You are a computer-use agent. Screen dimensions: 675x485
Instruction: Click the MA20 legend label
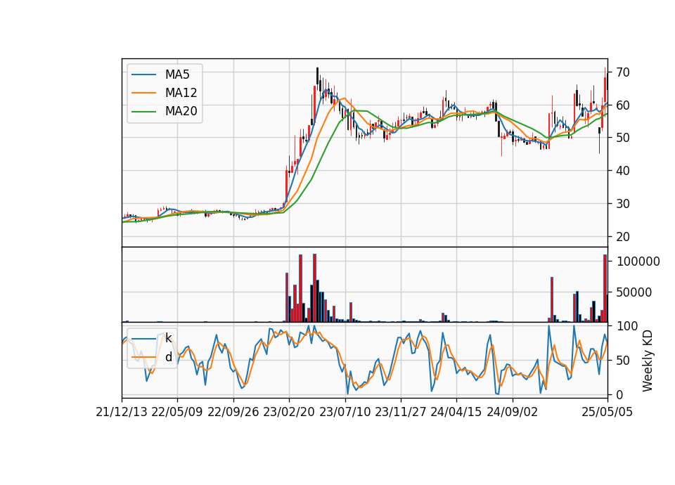181,112
